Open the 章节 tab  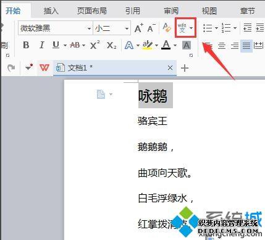pyautogui.click(x=248, y=11)
